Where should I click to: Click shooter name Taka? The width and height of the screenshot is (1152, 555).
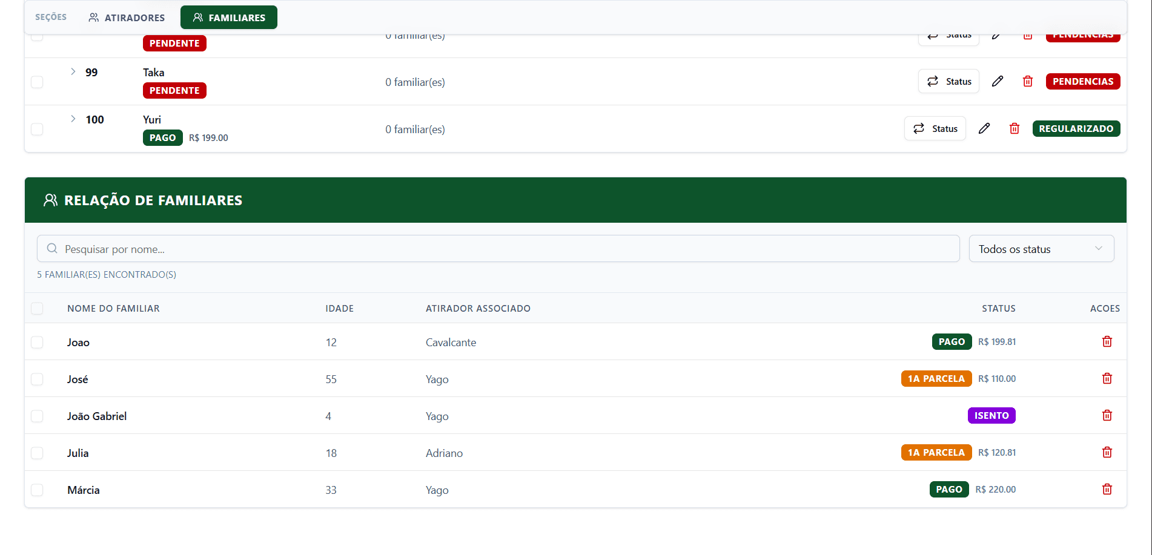pyautogui.click(x=153, y=72)
